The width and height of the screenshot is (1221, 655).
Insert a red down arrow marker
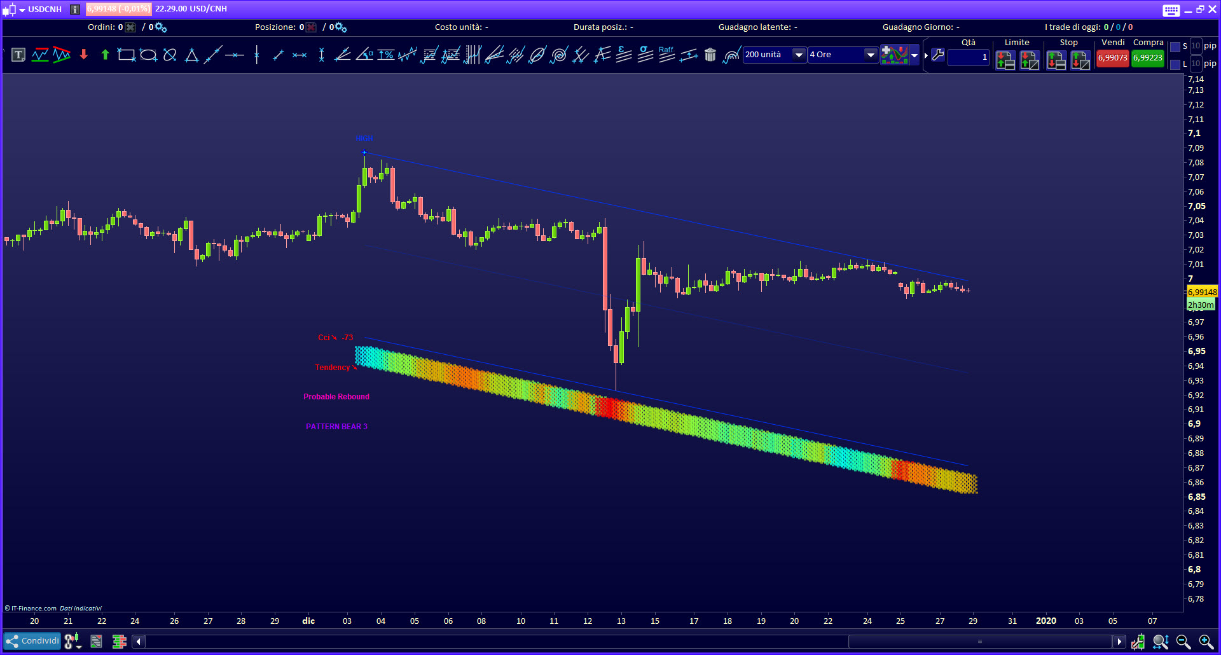pyautogui.click(x=83, y=55)
